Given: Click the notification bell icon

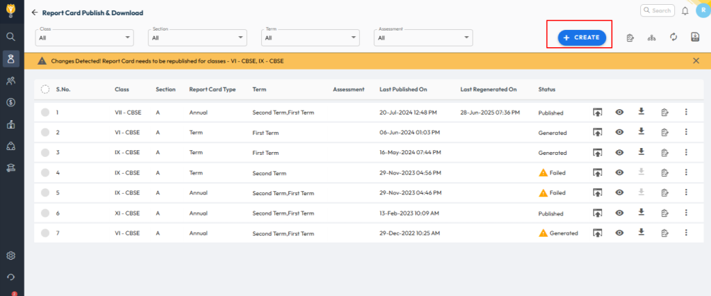Looking at the screenshot, I should (685, 11).
